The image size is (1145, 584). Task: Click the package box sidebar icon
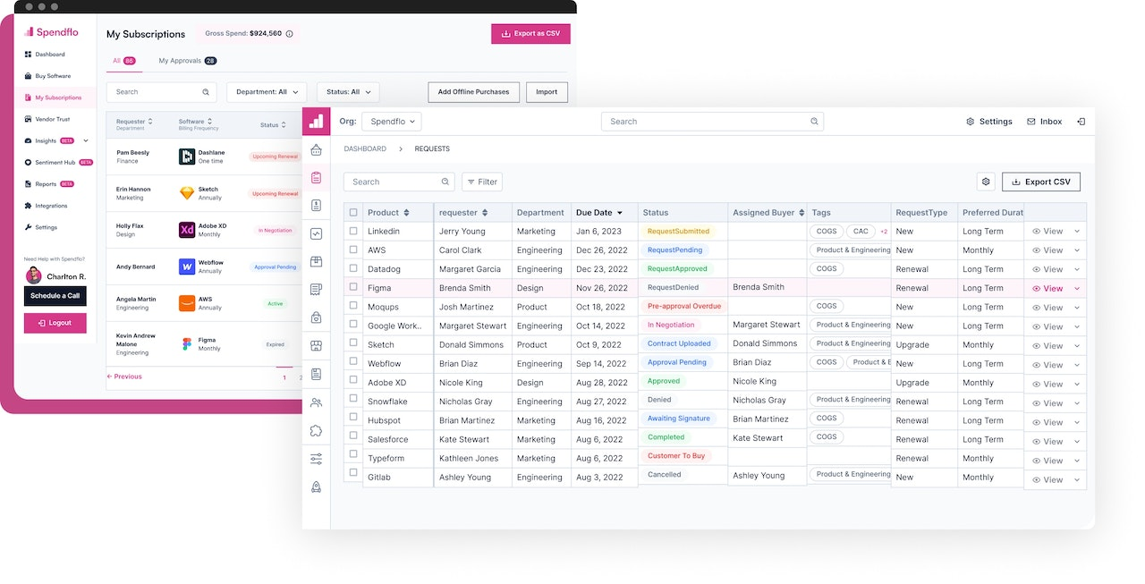316,261
